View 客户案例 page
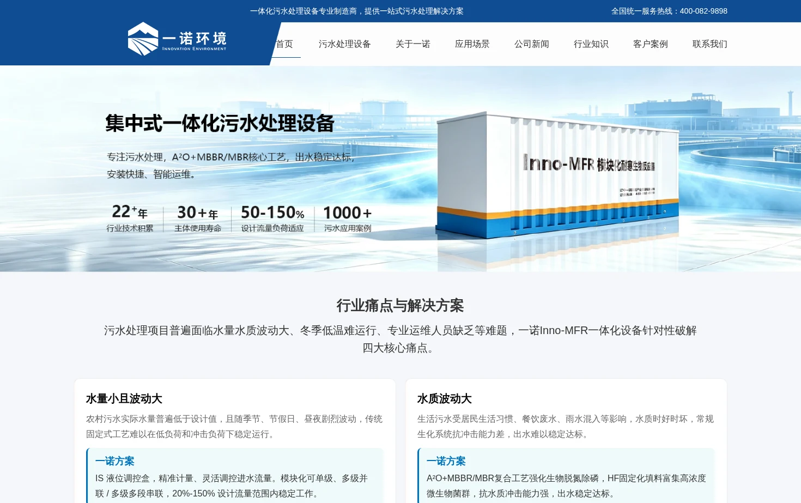The width and height of the screenshot is (801, 503). (x=651, y=44)
